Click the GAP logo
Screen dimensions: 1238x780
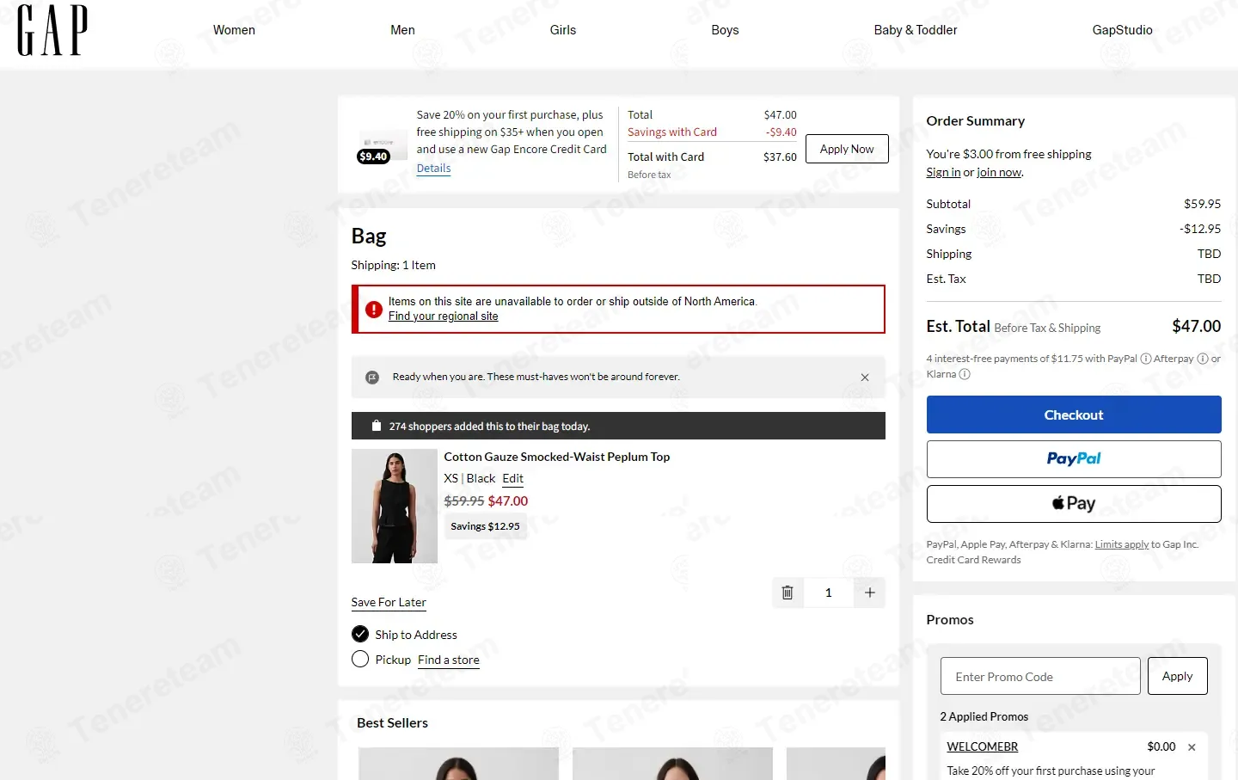click(52, 30)
